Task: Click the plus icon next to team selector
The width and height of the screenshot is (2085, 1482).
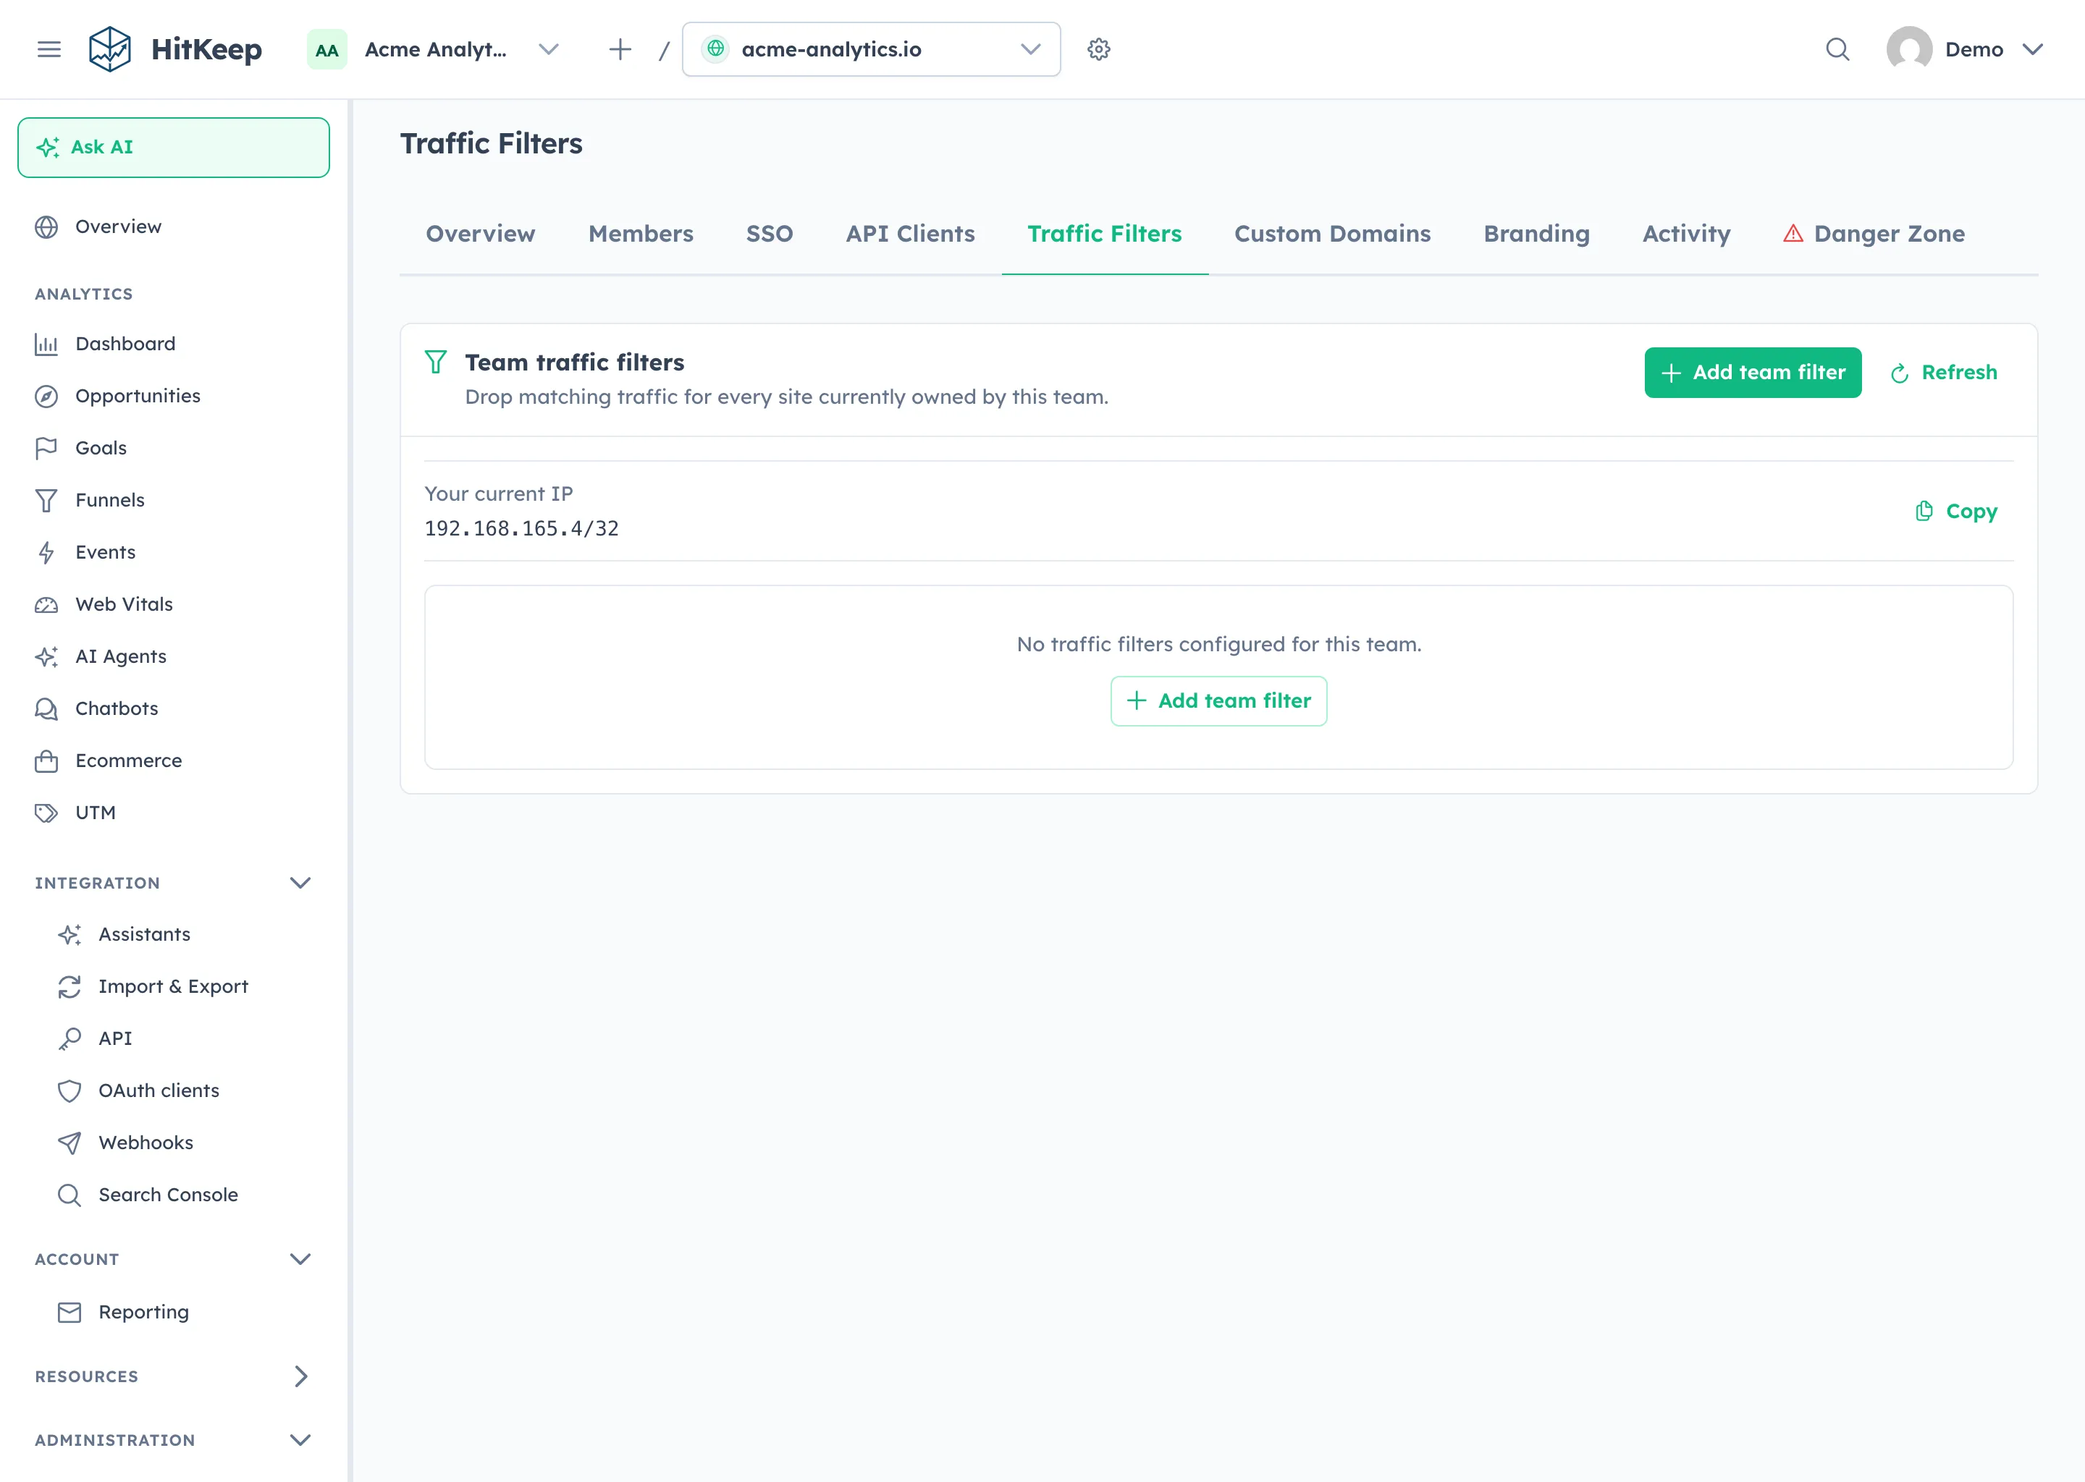Action: (620, 49)
